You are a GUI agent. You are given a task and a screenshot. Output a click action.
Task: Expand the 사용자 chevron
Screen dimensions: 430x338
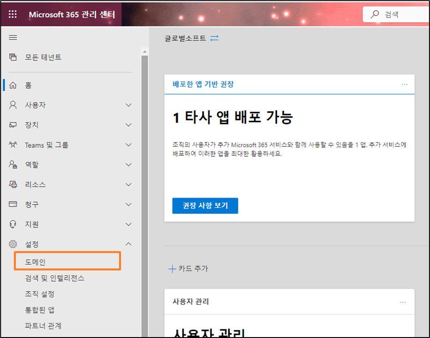coord(128,105)
